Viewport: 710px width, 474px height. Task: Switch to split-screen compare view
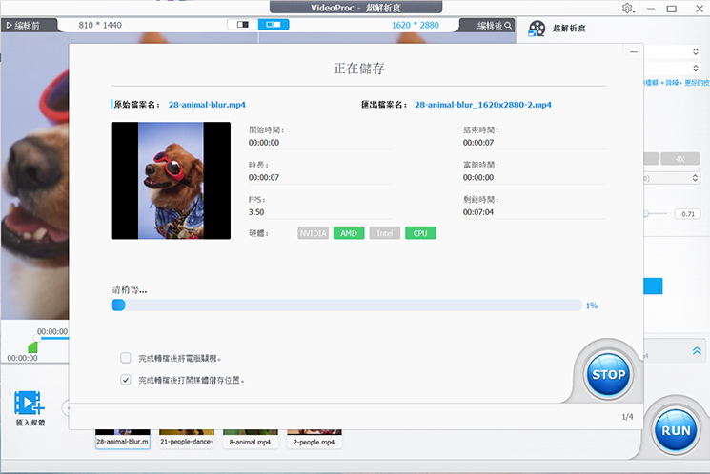click(x=243, y=25)
